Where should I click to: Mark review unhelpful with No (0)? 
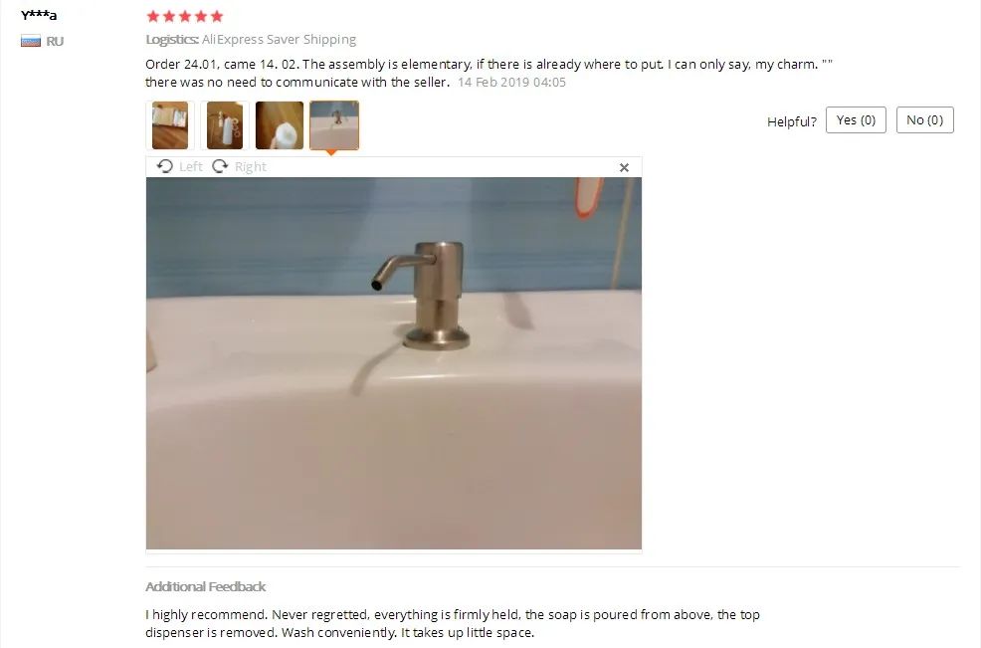(x=924, y=120)
